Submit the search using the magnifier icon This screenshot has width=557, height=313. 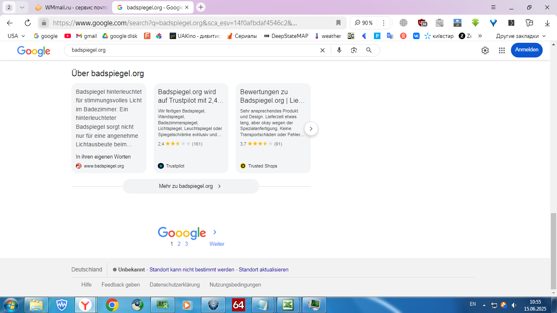point(369,50)
